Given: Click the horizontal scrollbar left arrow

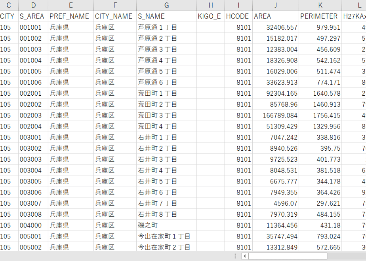Looking at the screenshot, I should pos(244,256).
